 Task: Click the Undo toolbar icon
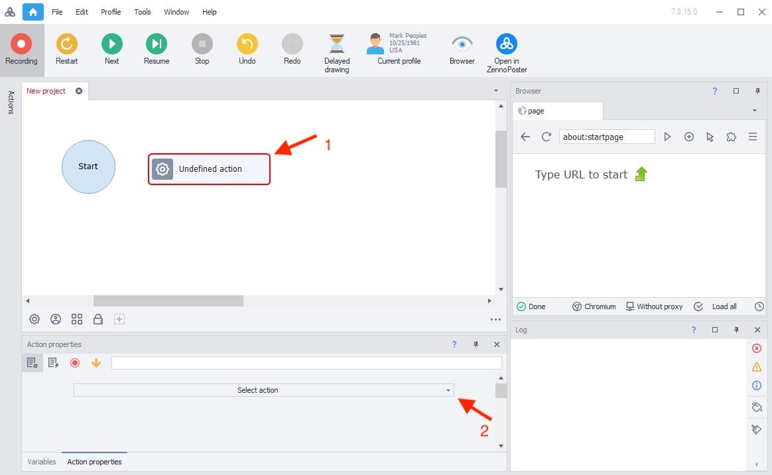coord(247,44)
